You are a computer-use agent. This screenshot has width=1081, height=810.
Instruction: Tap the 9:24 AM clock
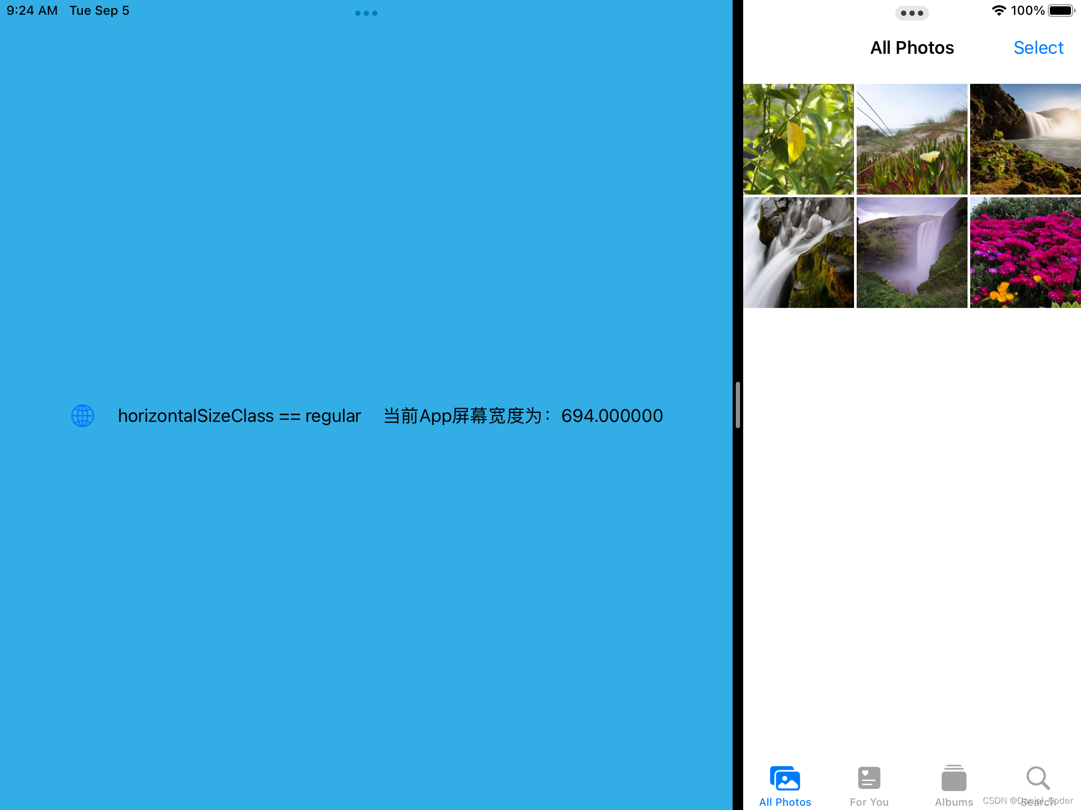click(x=32, y=11)
